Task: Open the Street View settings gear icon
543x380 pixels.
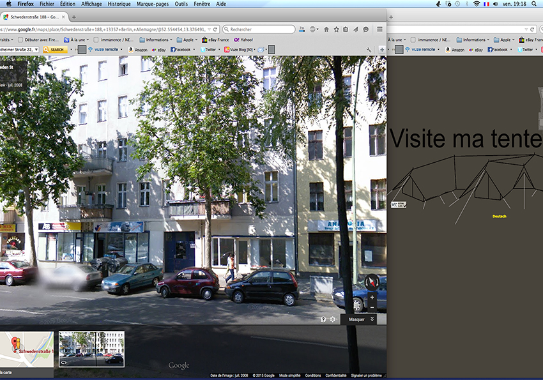Action: [332, 319]
